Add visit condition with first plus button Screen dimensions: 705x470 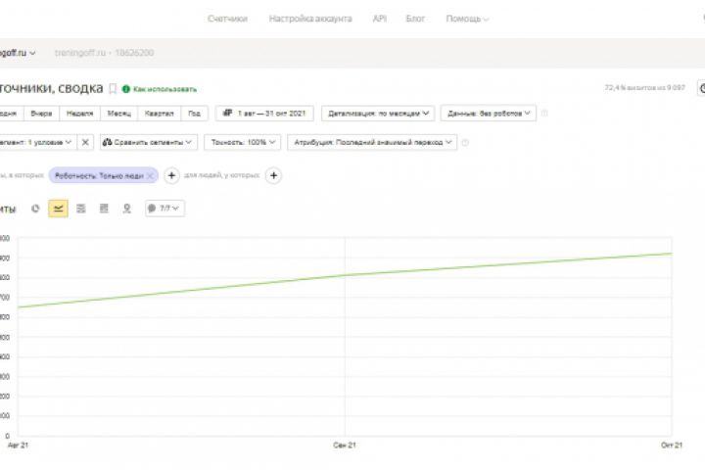click(171, 175)
